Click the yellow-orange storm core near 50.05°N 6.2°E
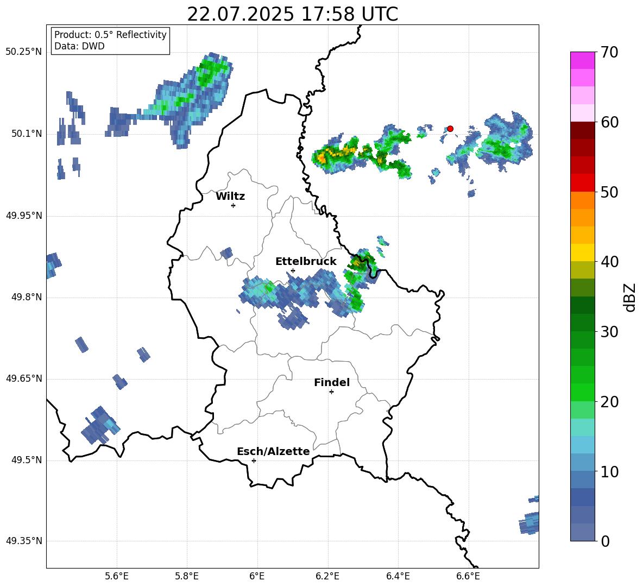This screenshot has height=587, width=643. click(336, 154)
